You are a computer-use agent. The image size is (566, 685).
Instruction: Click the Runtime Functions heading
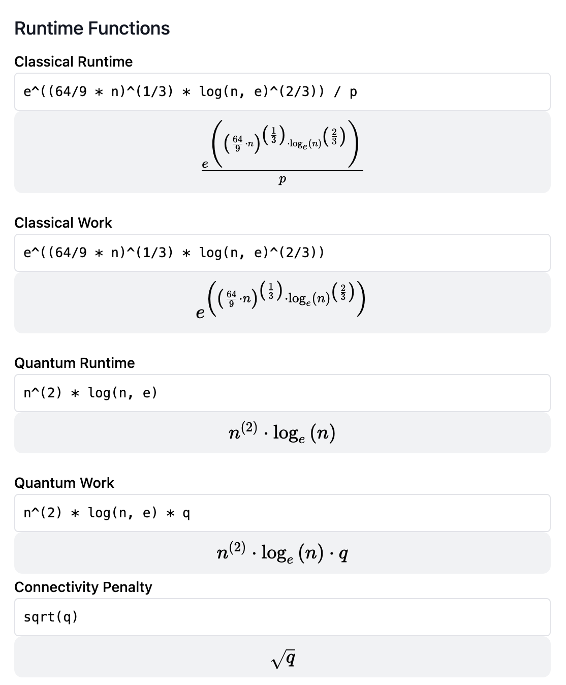point(92,28)
